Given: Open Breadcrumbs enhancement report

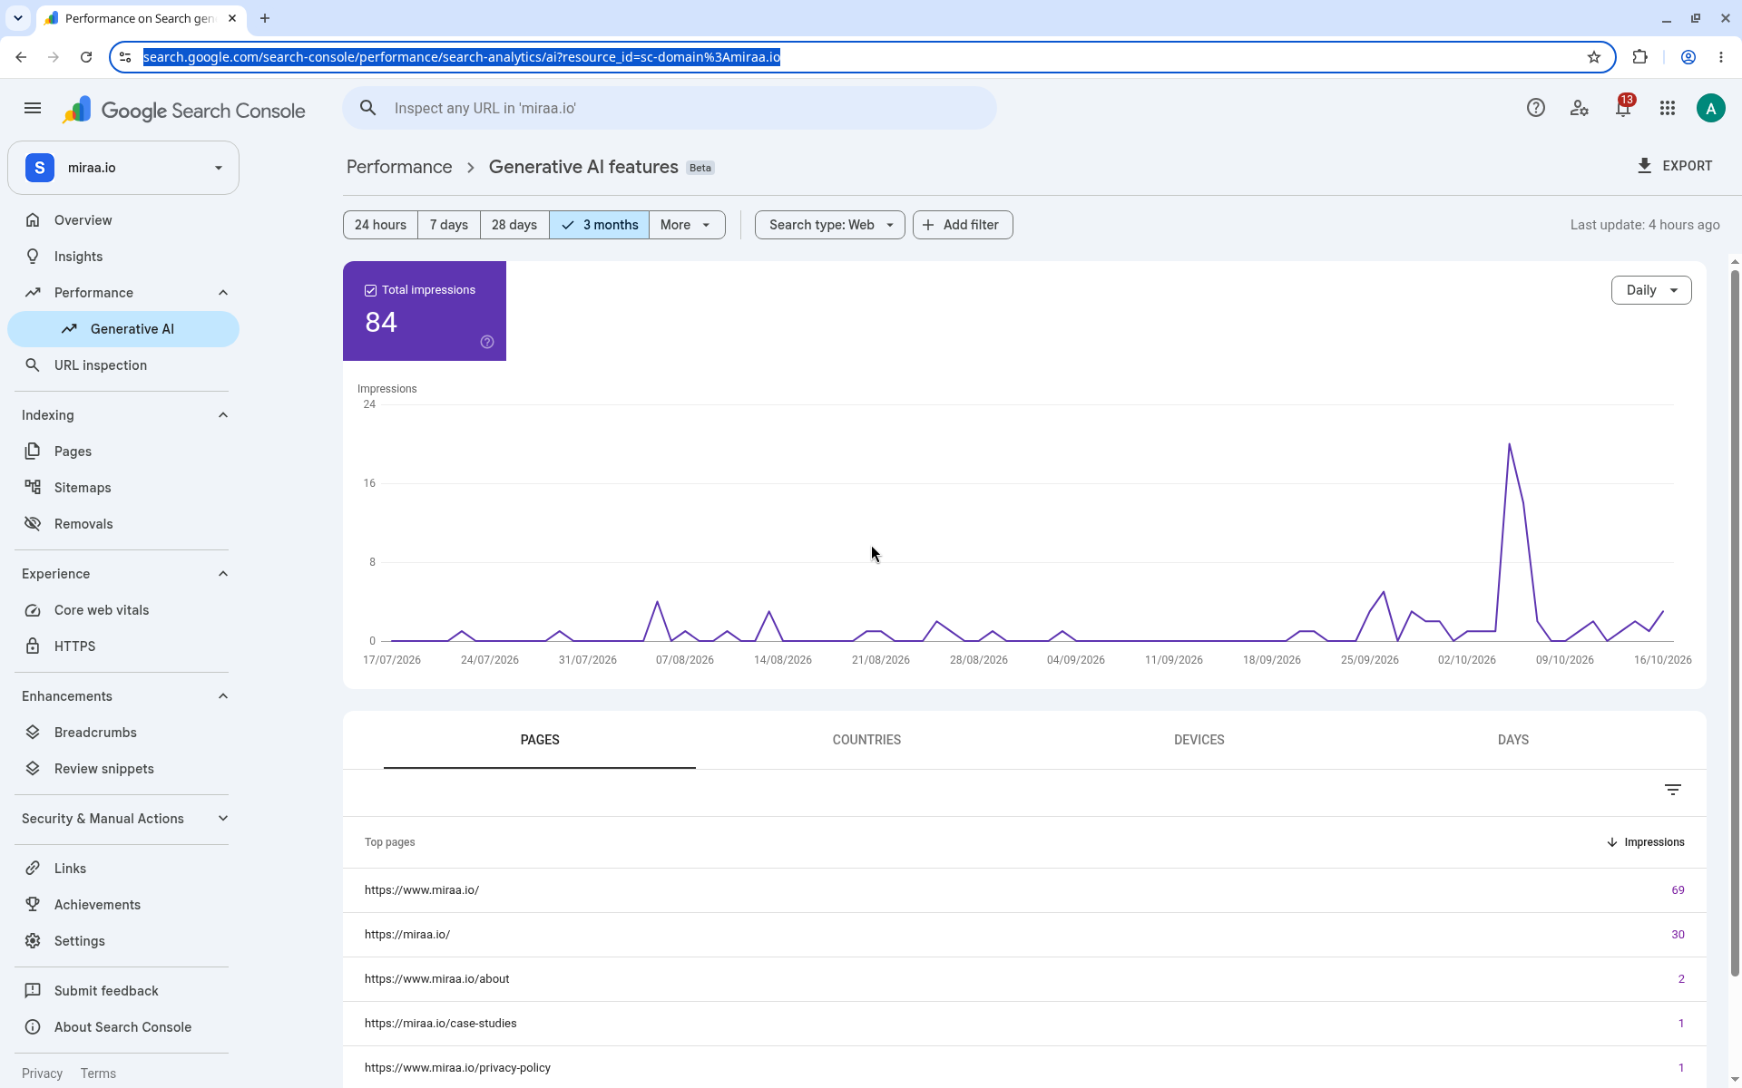Looking at the screenshot, I should 123,733.
